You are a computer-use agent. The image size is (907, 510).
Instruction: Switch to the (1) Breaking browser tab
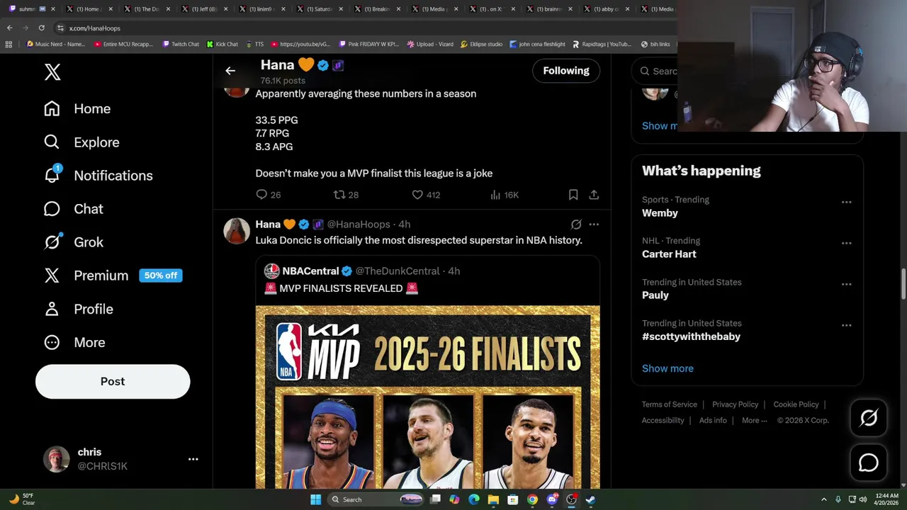376,9
